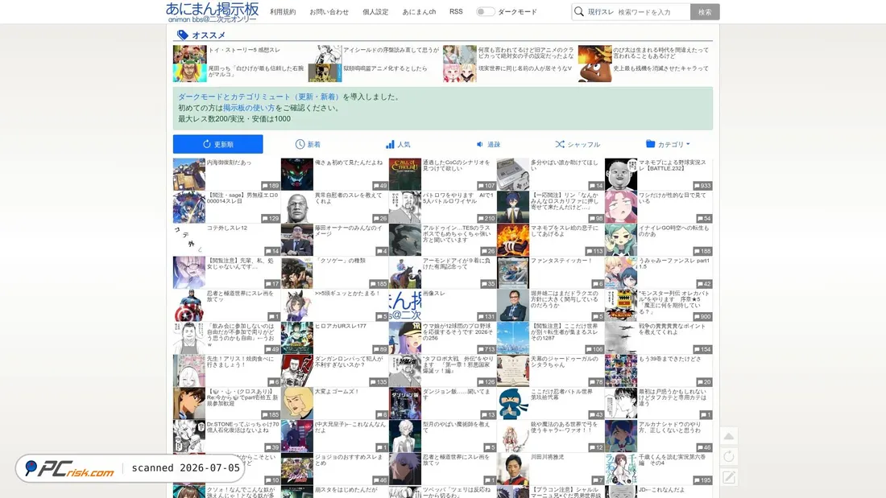Click the floating circular-arrow reload button beside the thread list

click(729, 456)
